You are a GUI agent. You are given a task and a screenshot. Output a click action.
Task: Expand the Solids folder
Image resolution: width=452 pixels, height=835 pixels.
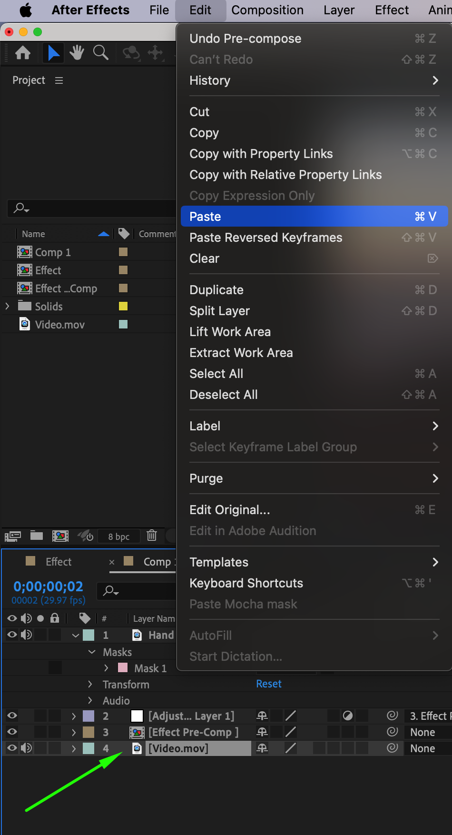(7, 306)
